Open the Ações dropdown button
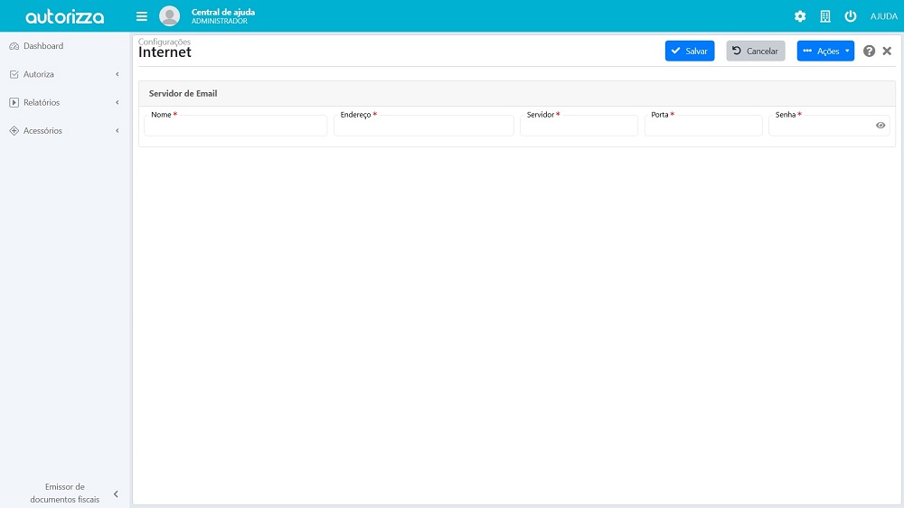The width and height of the screenshot is (904, 508). pyautogui.click(x=825, y=52)
